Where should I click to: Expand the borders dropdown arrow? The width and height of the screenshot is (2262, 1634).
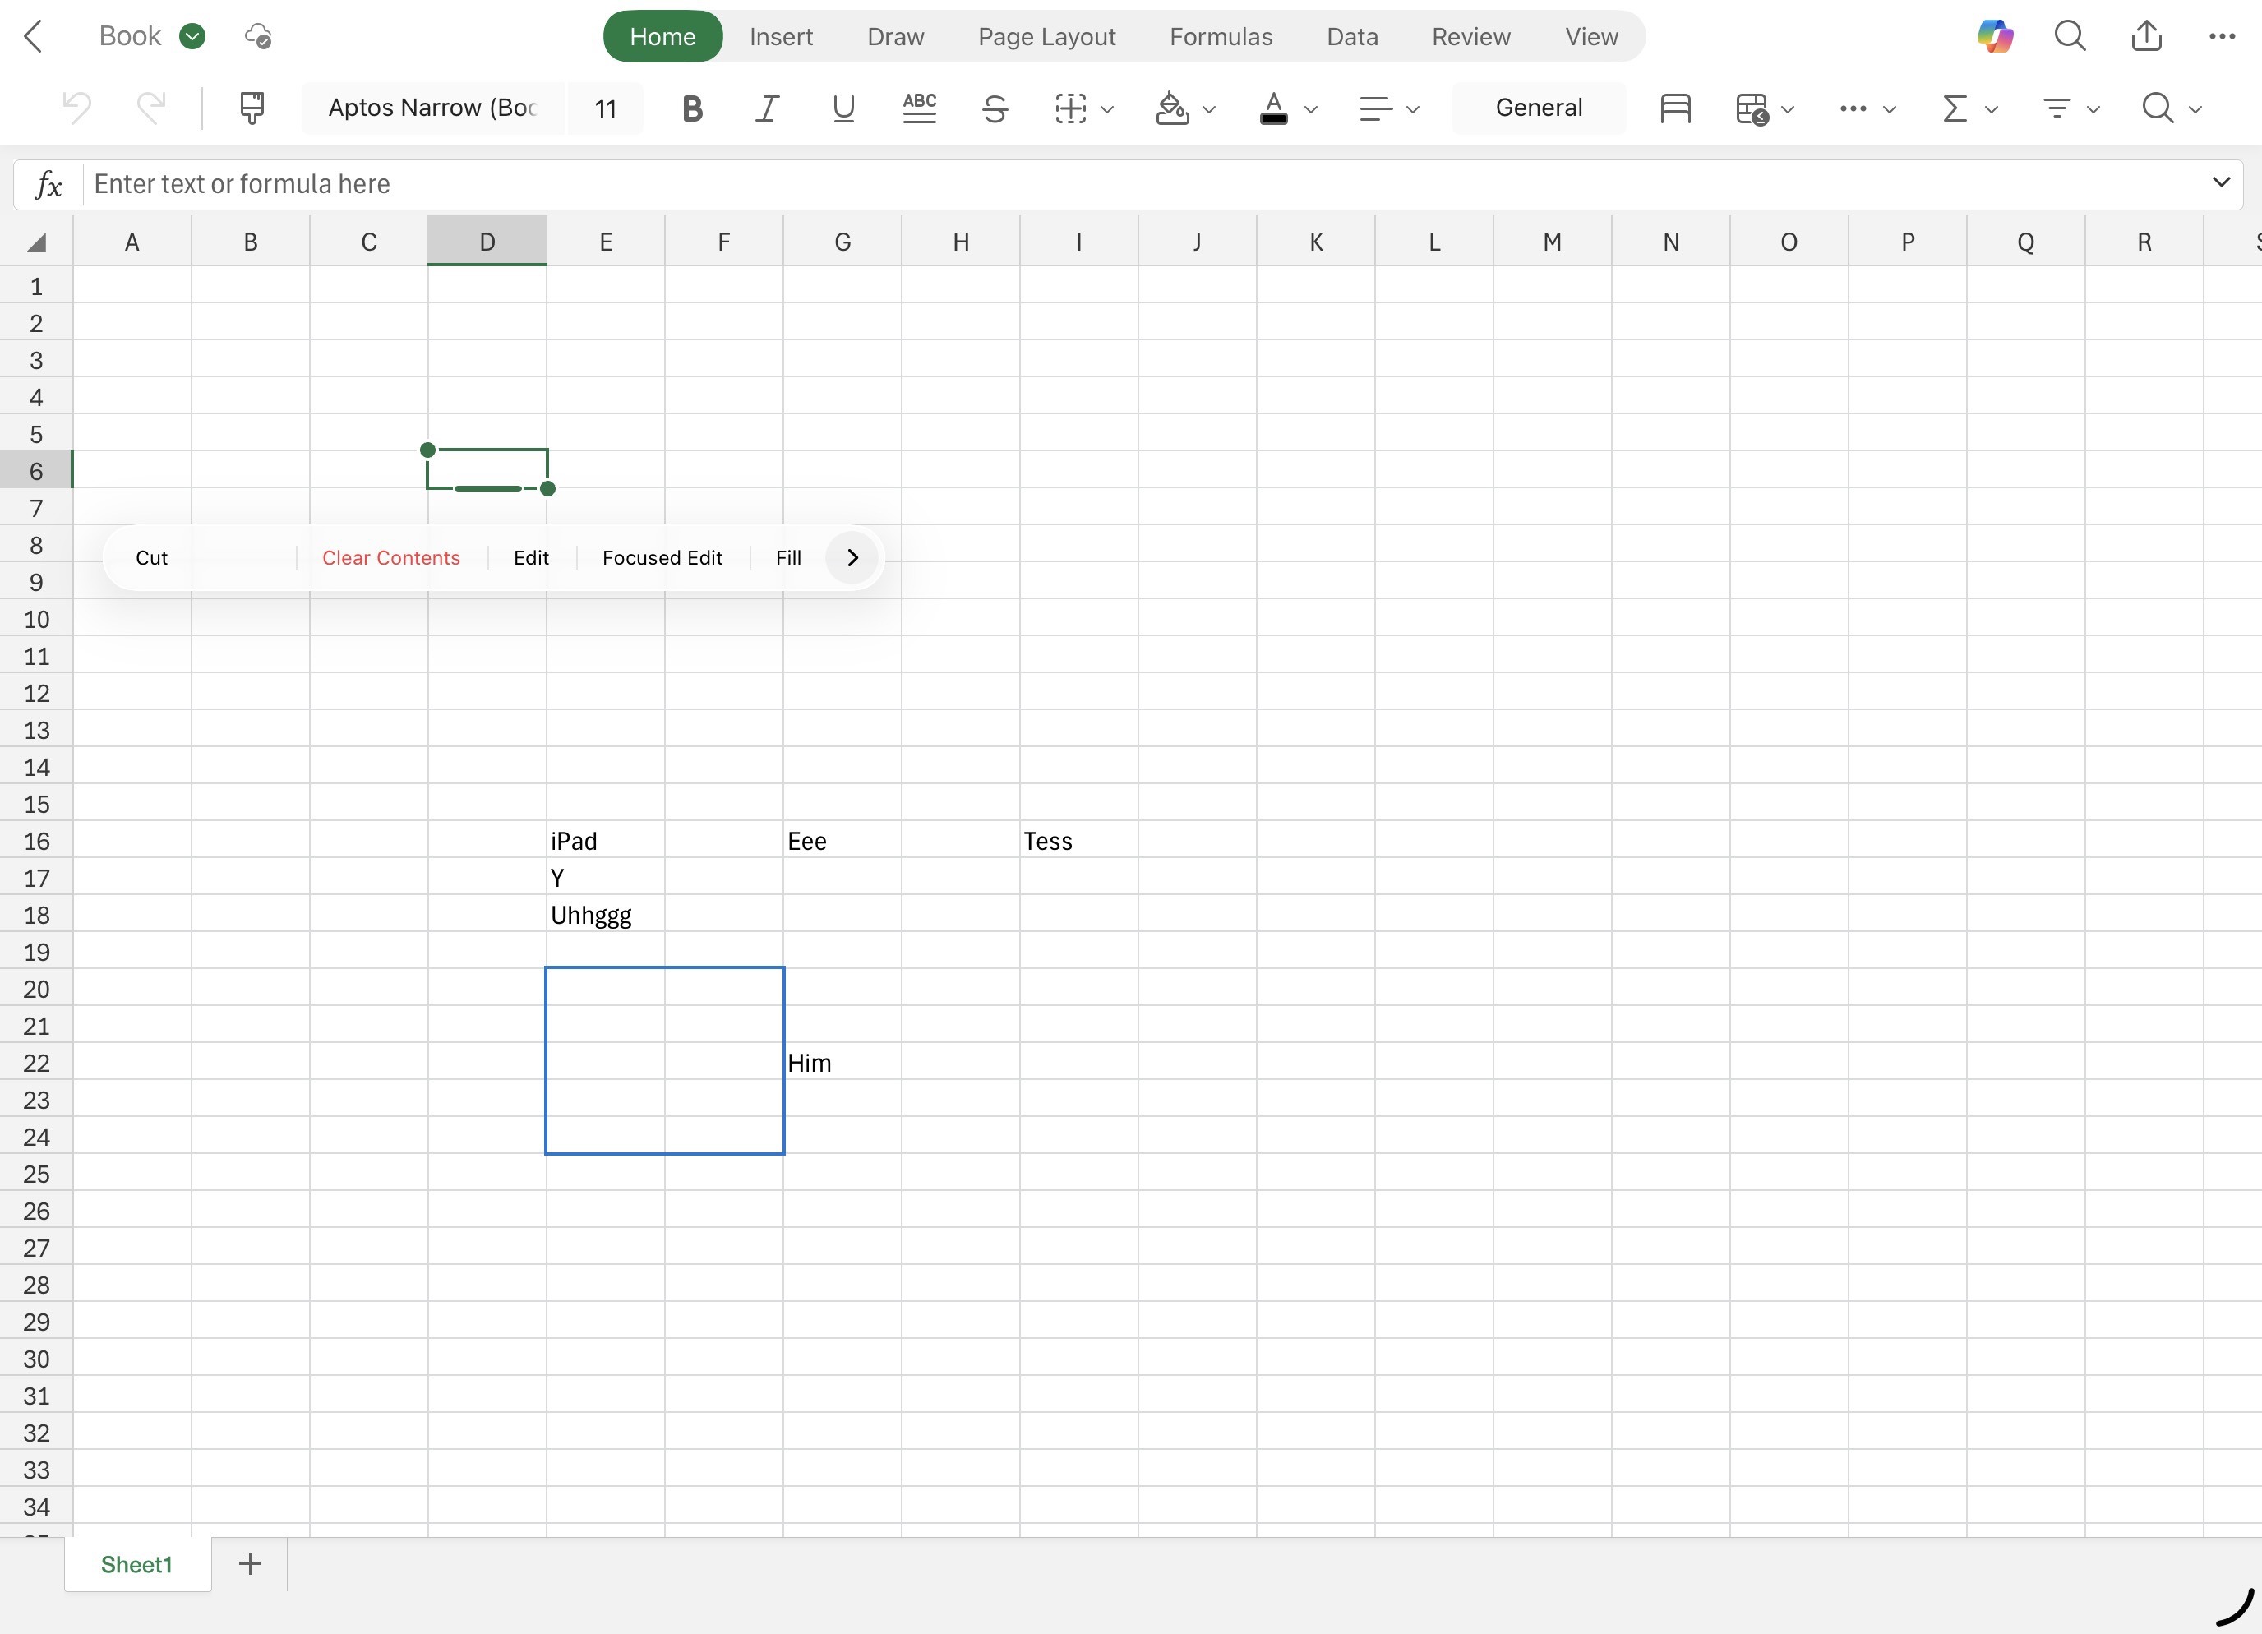[1107, 108]
